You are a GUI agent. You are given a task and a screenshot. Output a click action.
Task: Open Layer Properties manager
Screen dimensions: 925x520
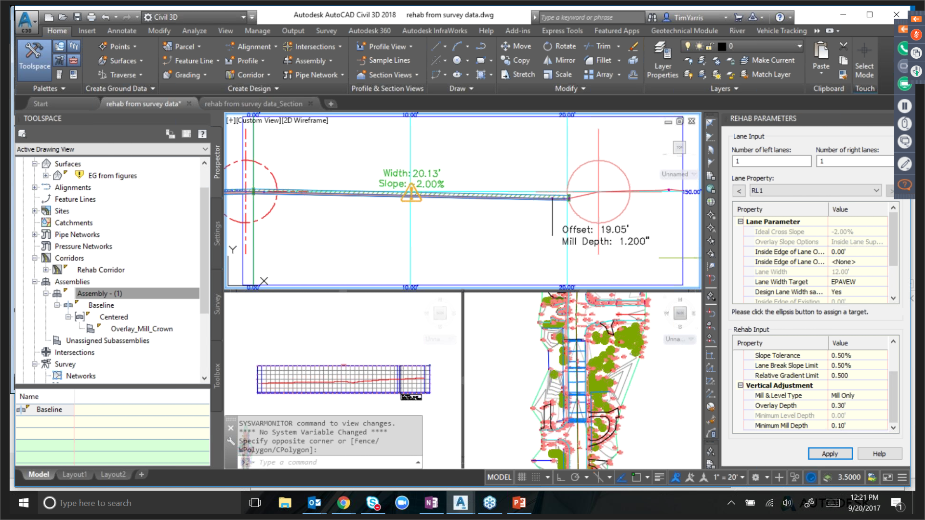point(662,60)
